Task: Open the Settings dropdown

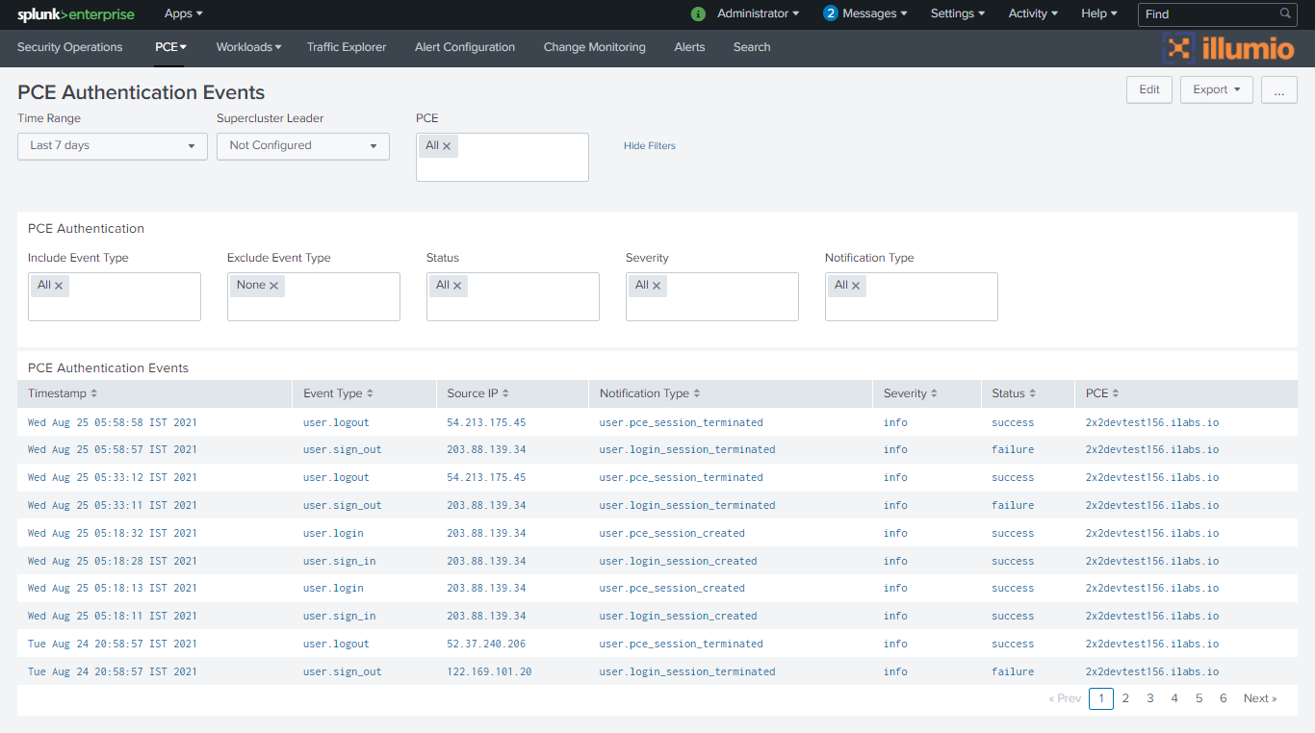Action: [x=958, y=13]
